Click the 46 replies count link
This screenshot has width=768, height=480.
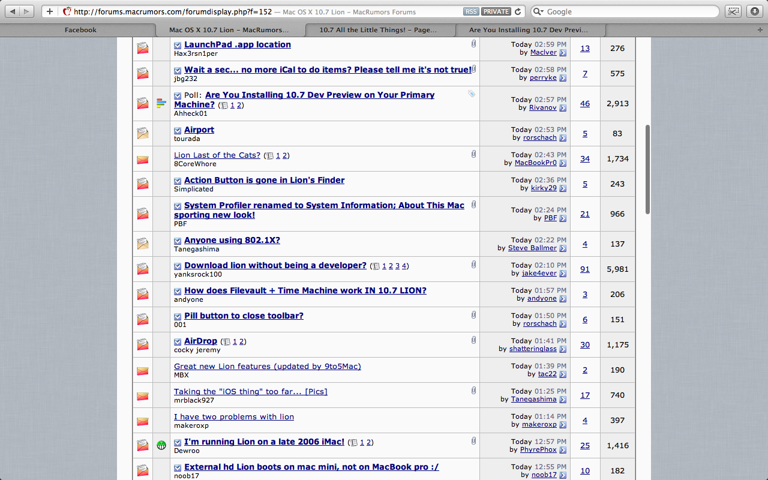coord(585,104)
